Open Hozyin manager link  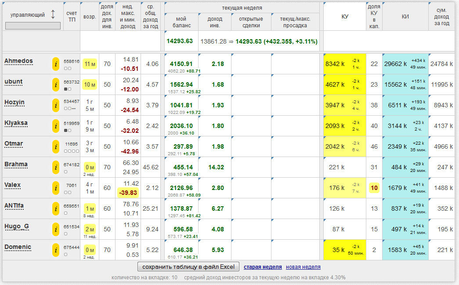pyautogui.click(x=14, y=102)
